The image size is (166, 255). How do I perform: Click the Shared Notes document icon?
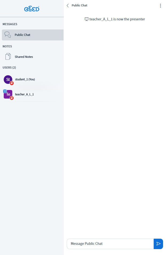pos(8,57)
